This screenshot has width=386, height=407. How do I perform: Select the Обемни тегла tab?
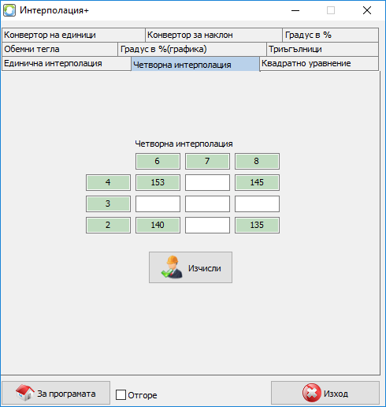coord(60,49)
